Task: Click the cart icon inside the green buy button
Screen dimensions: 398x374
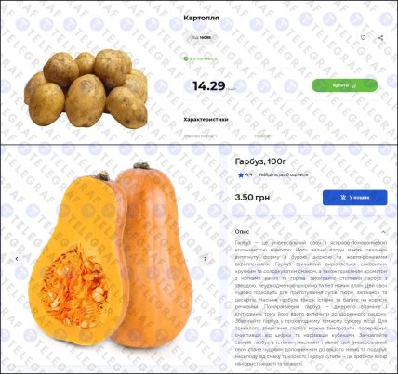Action: click(354, 85)
